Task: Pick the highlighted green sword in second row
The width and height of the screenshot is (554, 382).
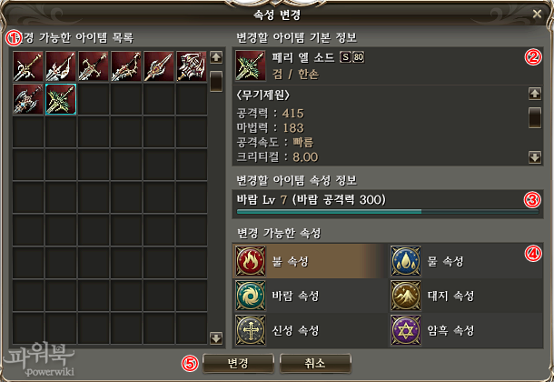Action: [61, 99]
